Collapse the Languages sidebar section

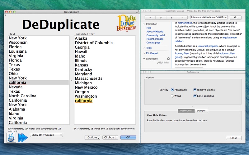point(144,59)
